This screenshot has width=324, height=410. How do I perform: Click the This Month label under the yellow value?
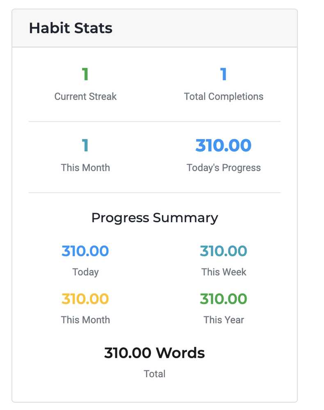pyautogui.click(x=85, y=320)
